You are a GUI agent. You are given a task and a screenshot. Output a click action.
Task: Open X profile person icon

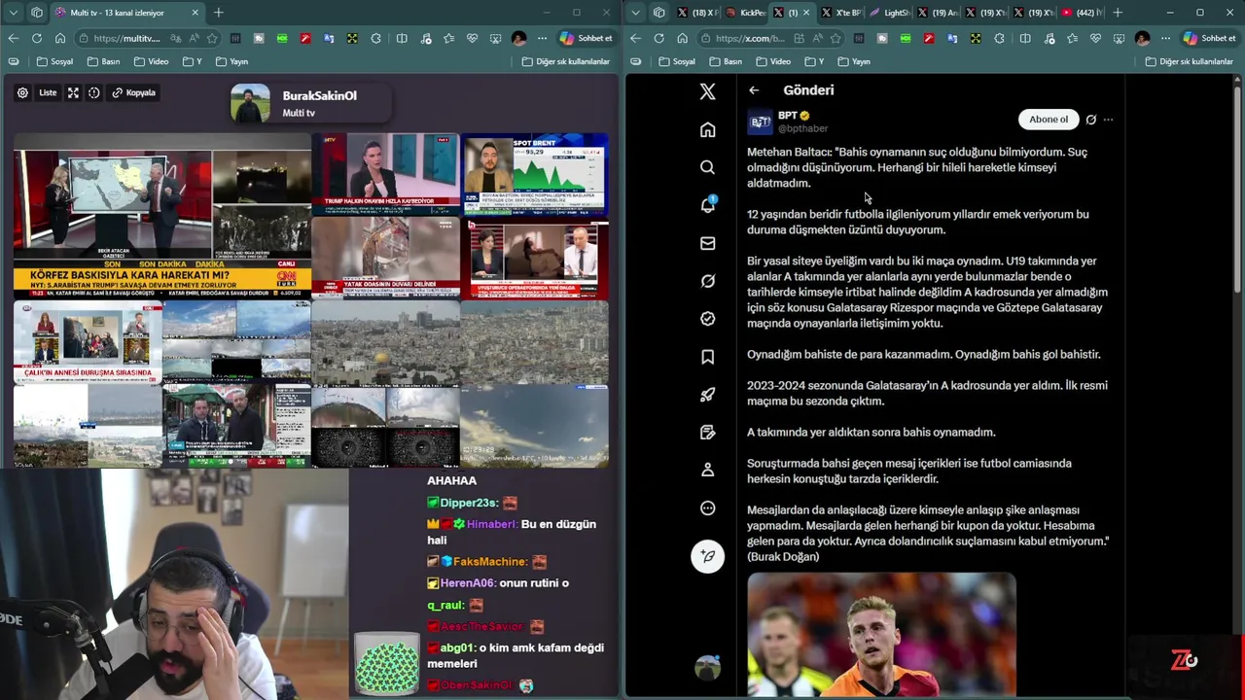click(707, 470)
